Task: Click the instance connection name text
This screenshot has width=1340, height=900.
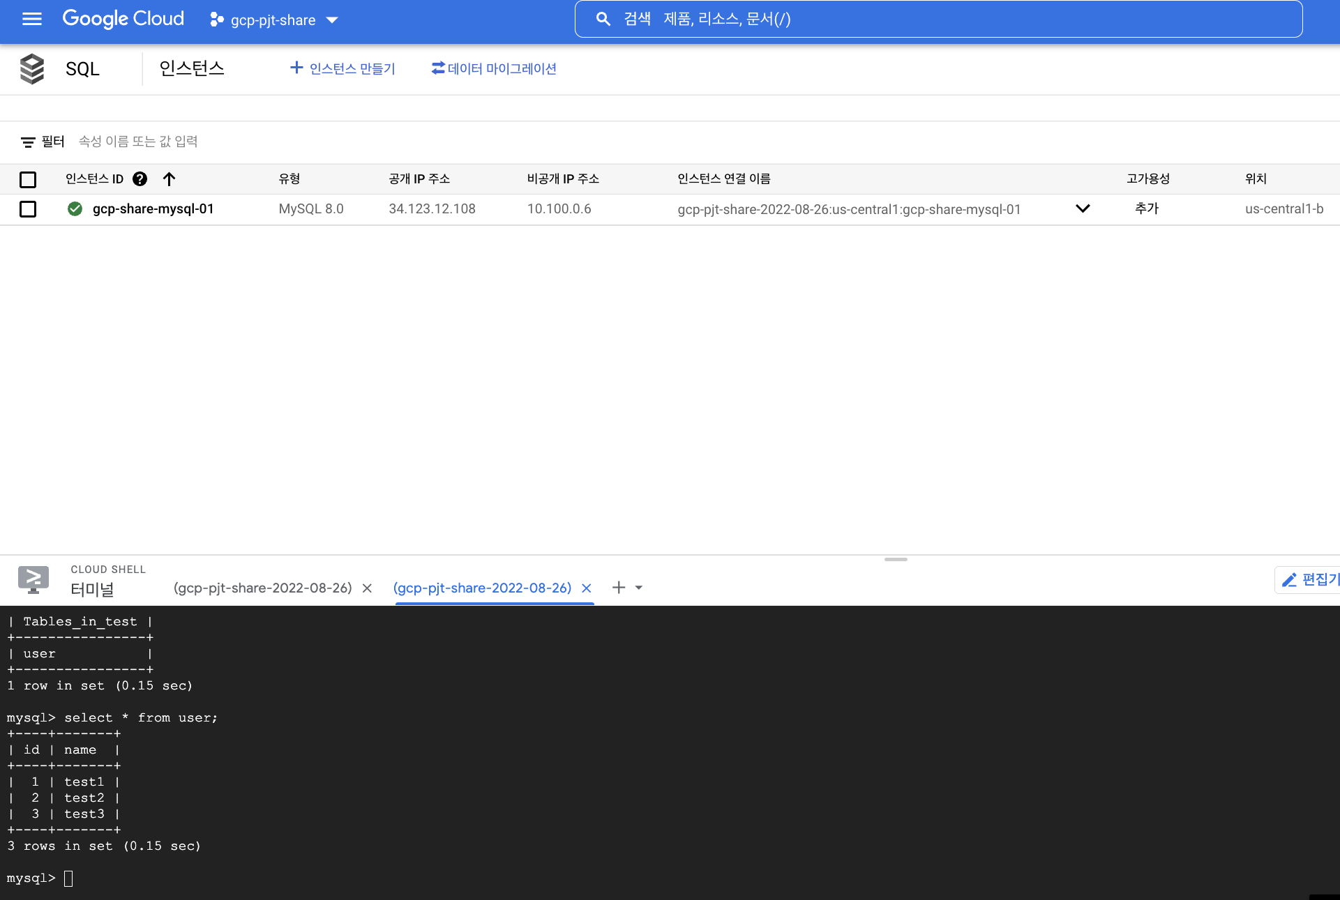Action: (x=849, y=210)
